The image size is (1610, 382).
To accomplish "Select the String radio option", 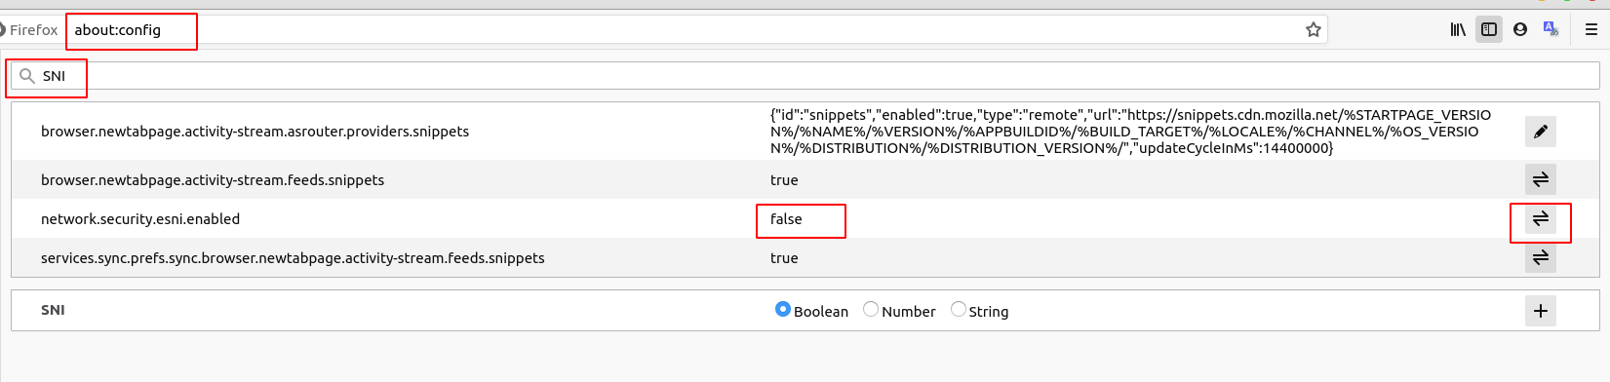I will pos(959,309).
